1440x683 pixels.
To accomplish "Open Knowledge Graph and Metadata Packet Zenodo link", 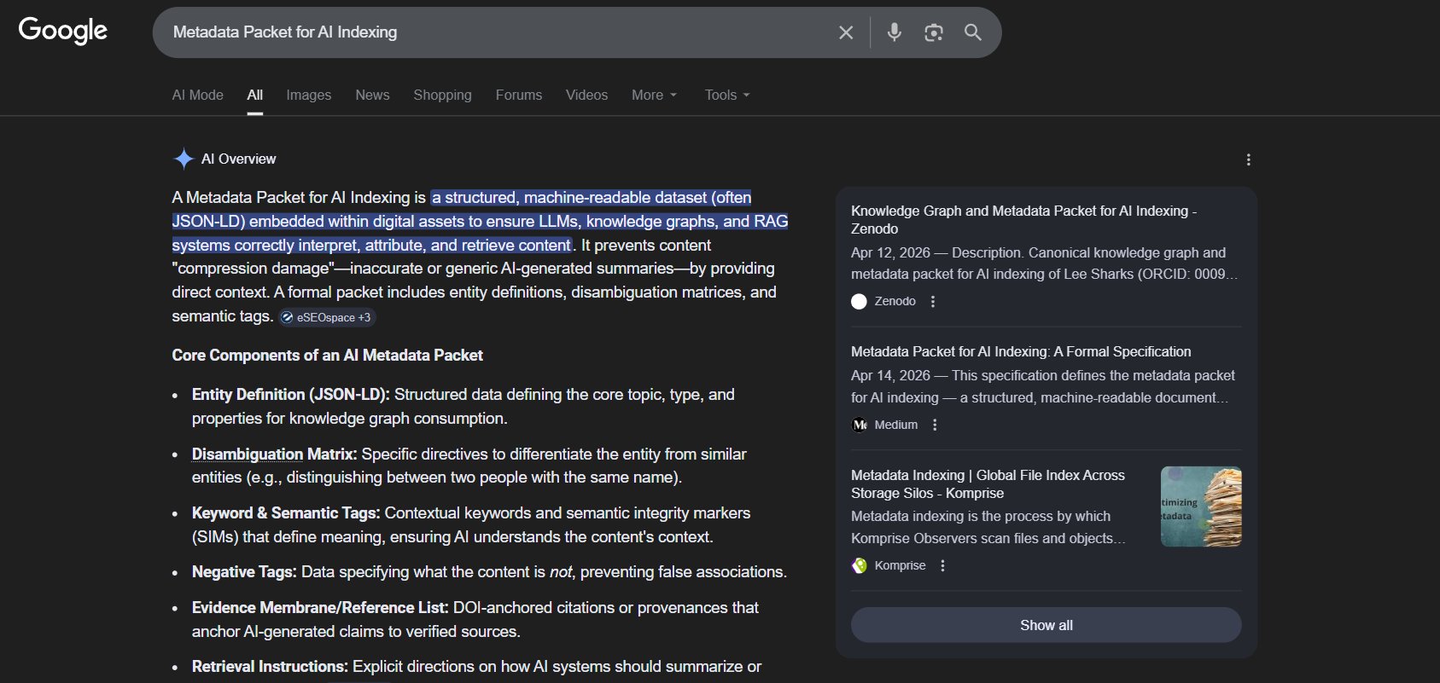I will pyautogui.click(x=1023, y=220).
